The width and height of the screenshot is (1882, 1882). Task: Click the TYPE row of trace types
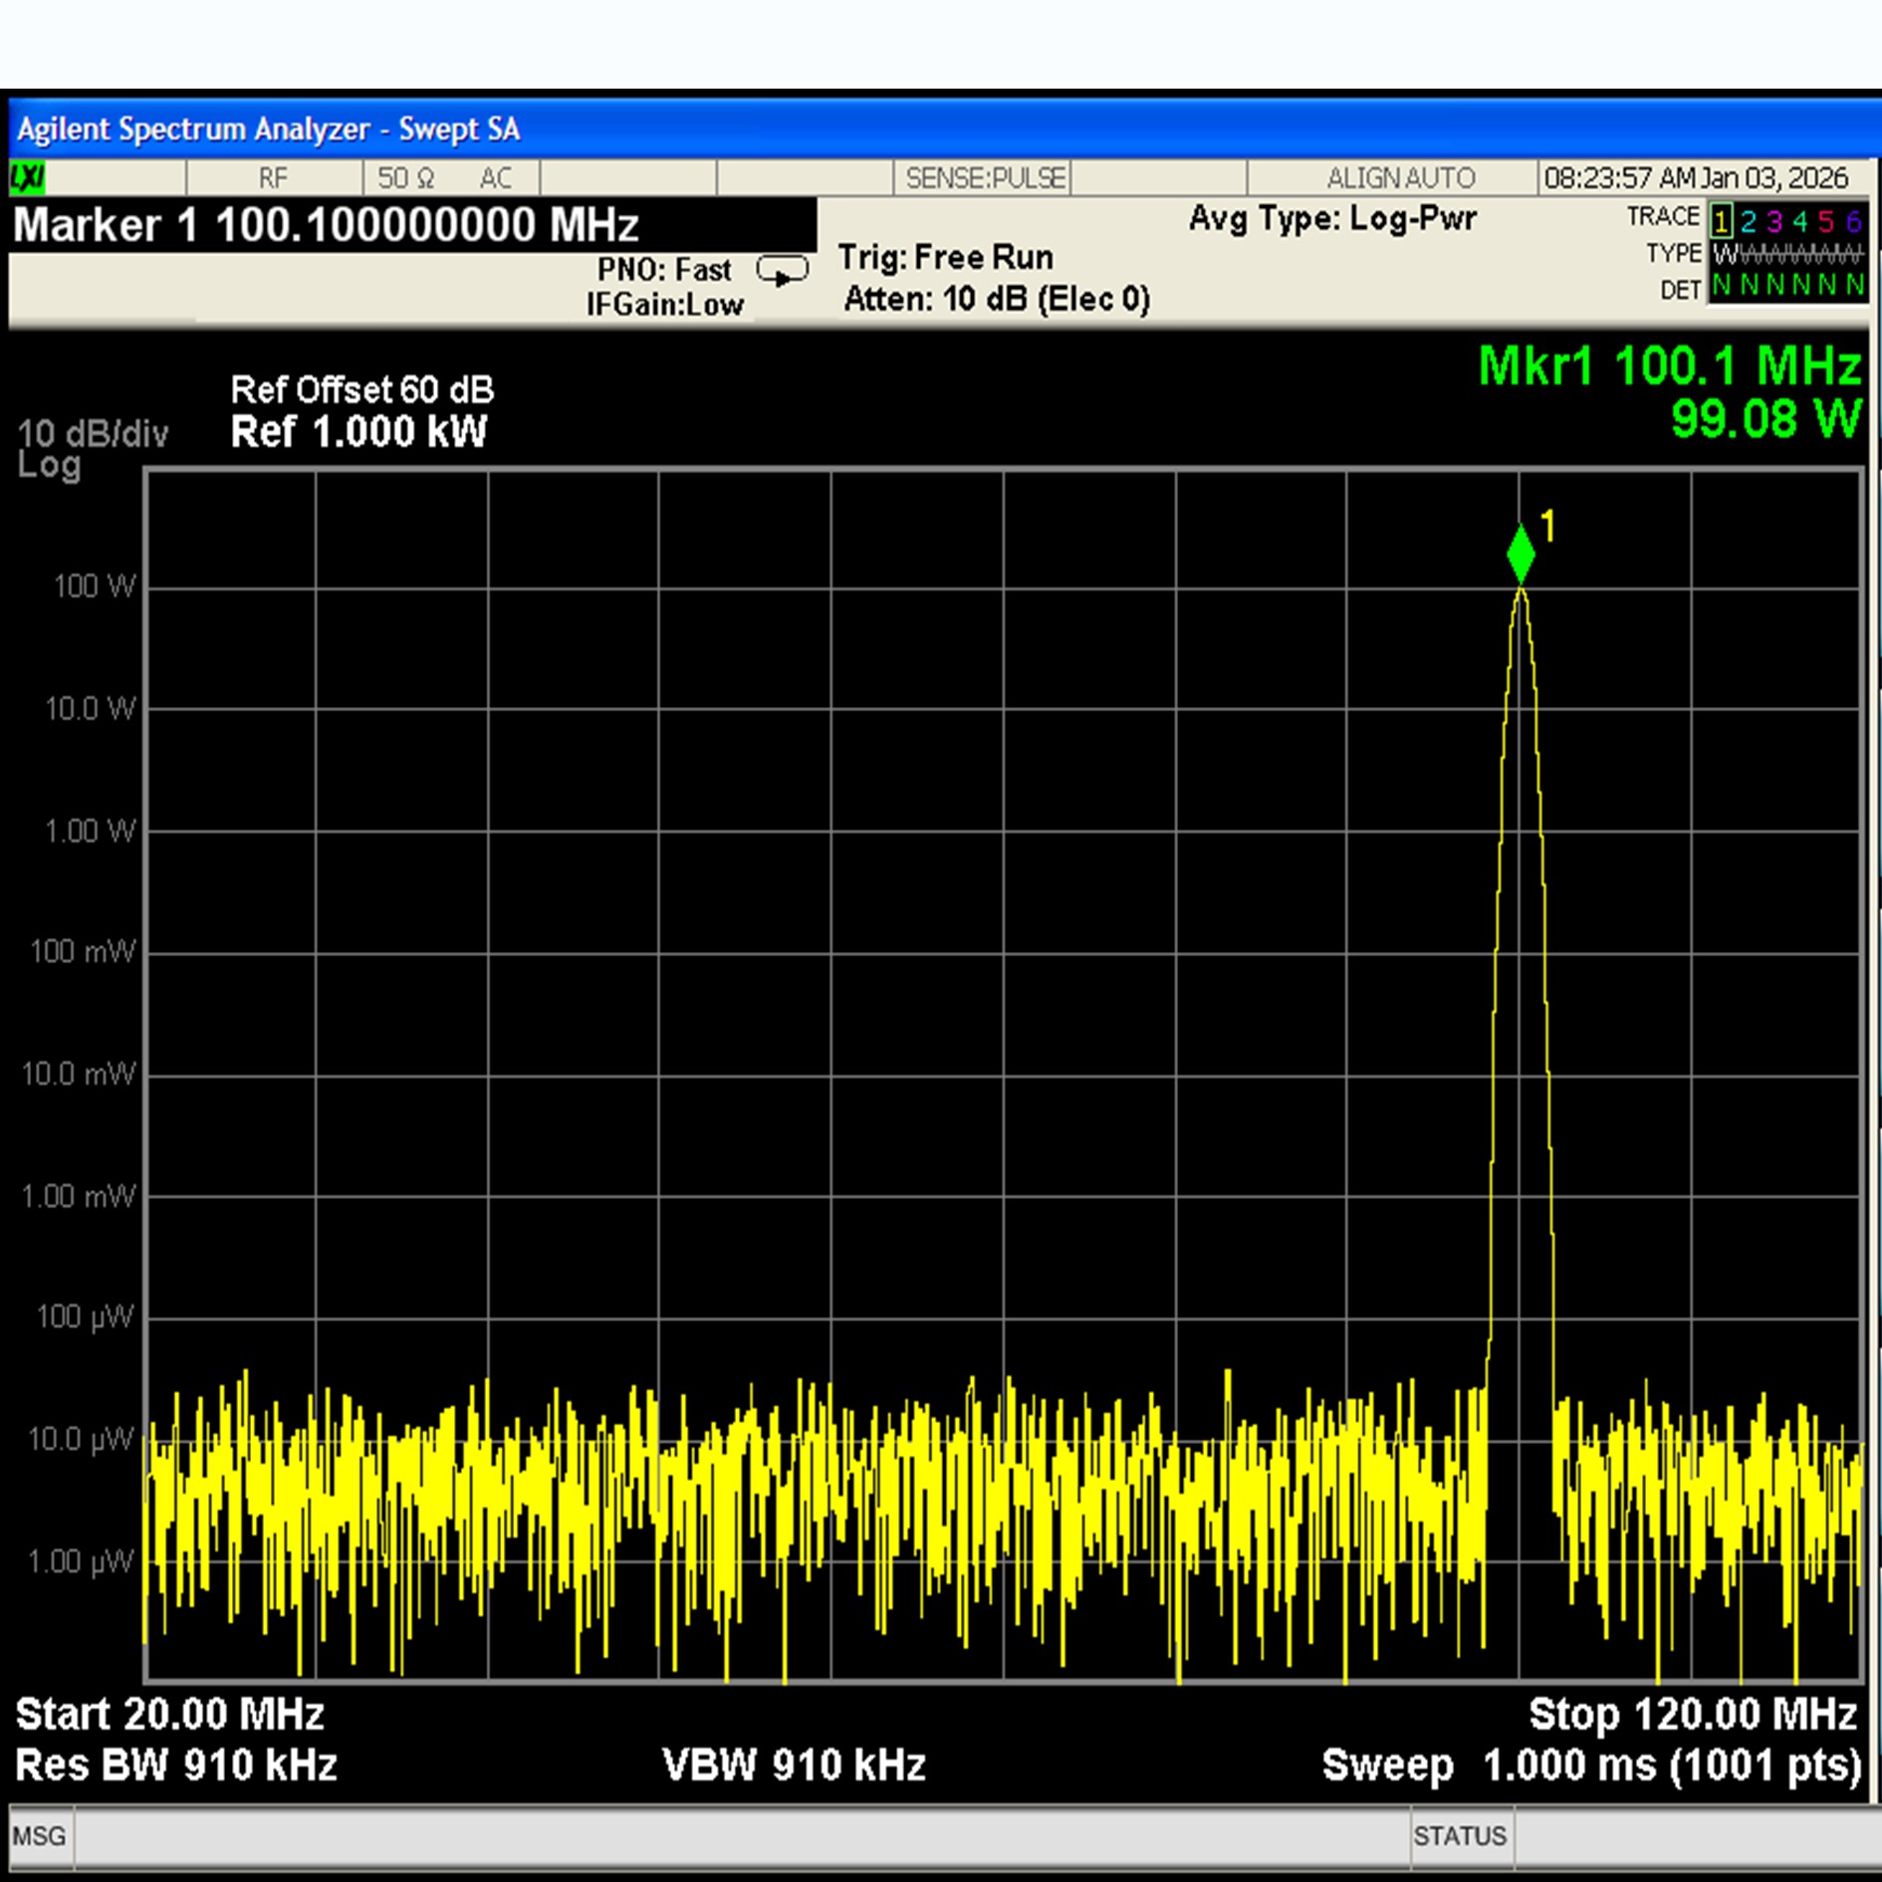1787,254
